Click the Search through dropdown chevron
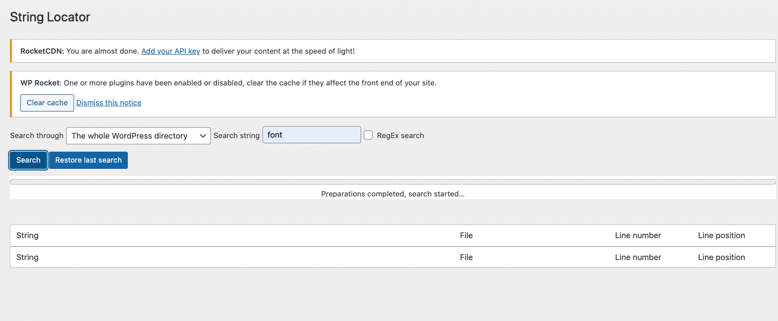Viewport: 778px width, 321px height. point(203,135)
